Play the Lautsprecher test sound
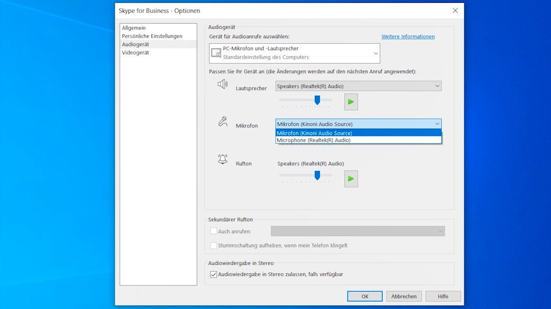This screenshot has height=309, width=551. tap(351, 102)
